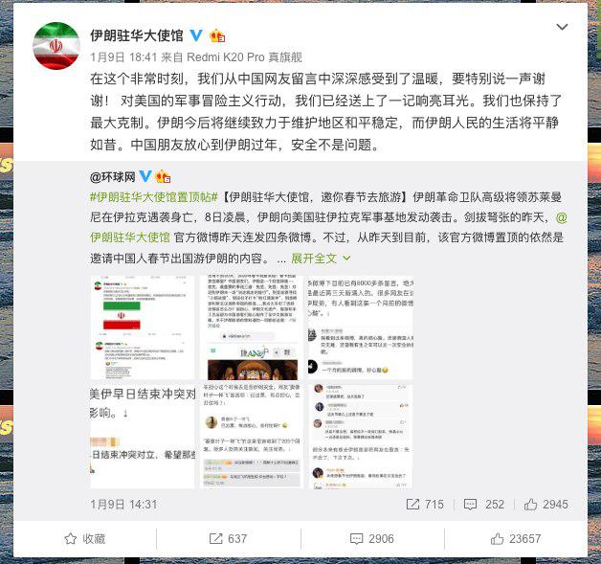Screen dimensions: 601x564
Task: Repost the quoted post showing 715
Action: [x=425, y=505]
